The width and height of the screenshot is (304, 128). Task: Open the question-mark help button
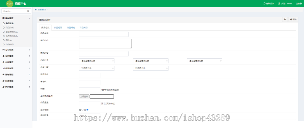[293, 19]
